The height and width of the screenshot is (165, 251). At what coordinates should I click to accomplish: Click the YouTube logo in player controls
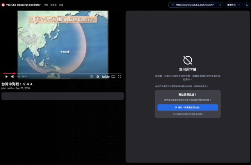pyautogui.click(x=105, y=77)
